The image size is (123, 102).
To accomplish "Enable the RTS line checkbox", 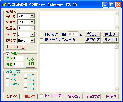I will point(7,80).
